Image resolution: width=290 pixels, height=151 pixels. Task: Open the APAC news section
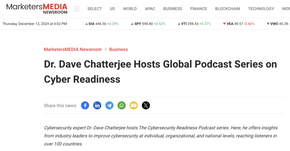coord(150,9)
